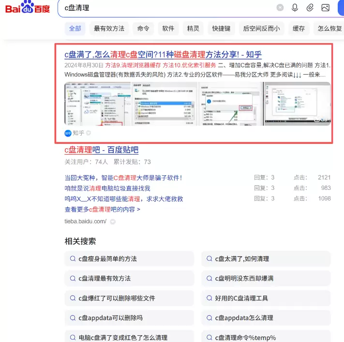Open the Zhihu result c盘满了,怎么清理c盘空间
The image size is (344, 342).
[163, 54]
